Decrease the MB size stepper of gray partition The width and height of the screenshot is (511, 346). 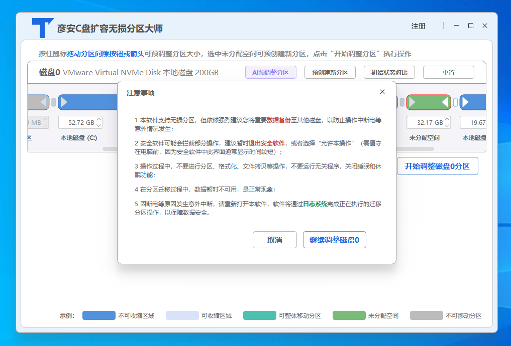coord(45,125)
